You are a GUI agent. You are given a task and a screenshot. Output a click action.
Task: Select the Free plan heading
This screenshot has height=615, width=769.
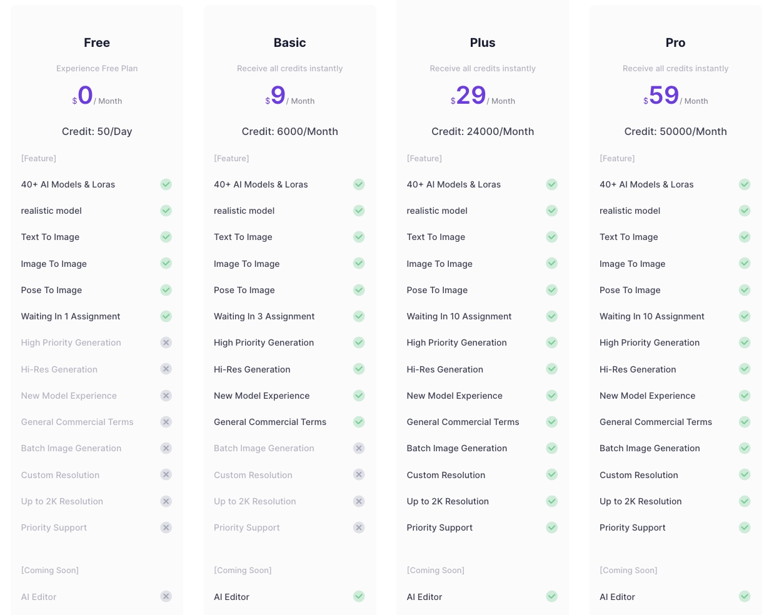(x=97, y=42)
